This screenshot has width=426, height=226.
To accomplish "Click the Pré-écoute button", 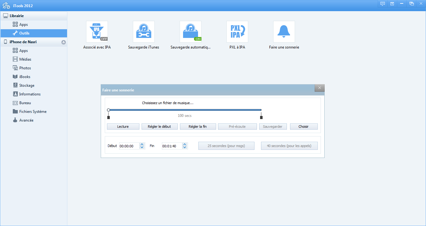I will (x=237, y=127).
